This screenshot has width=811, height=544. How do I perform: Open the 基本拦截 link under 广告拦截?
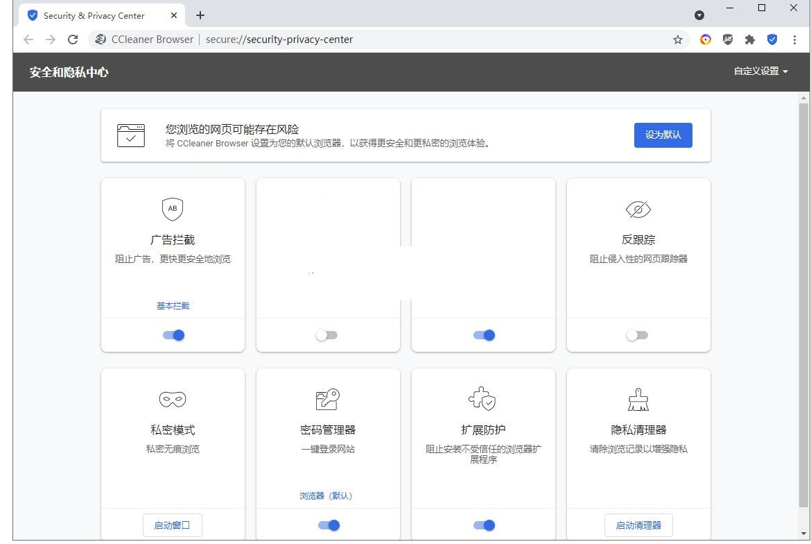tap(172, 305)
